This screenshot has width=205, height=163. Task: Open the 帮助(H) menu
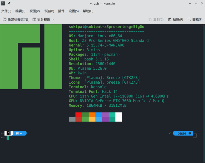pos(88,11)
